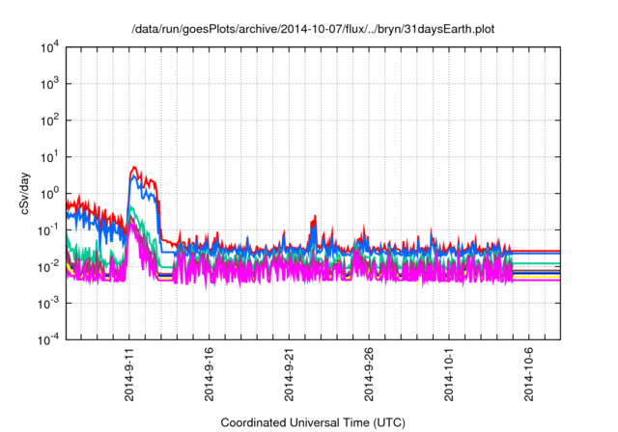This screenshot has height=432, width=618.
Task: Click the 10^-2 y-axis tick label
Action: (47, 267)
